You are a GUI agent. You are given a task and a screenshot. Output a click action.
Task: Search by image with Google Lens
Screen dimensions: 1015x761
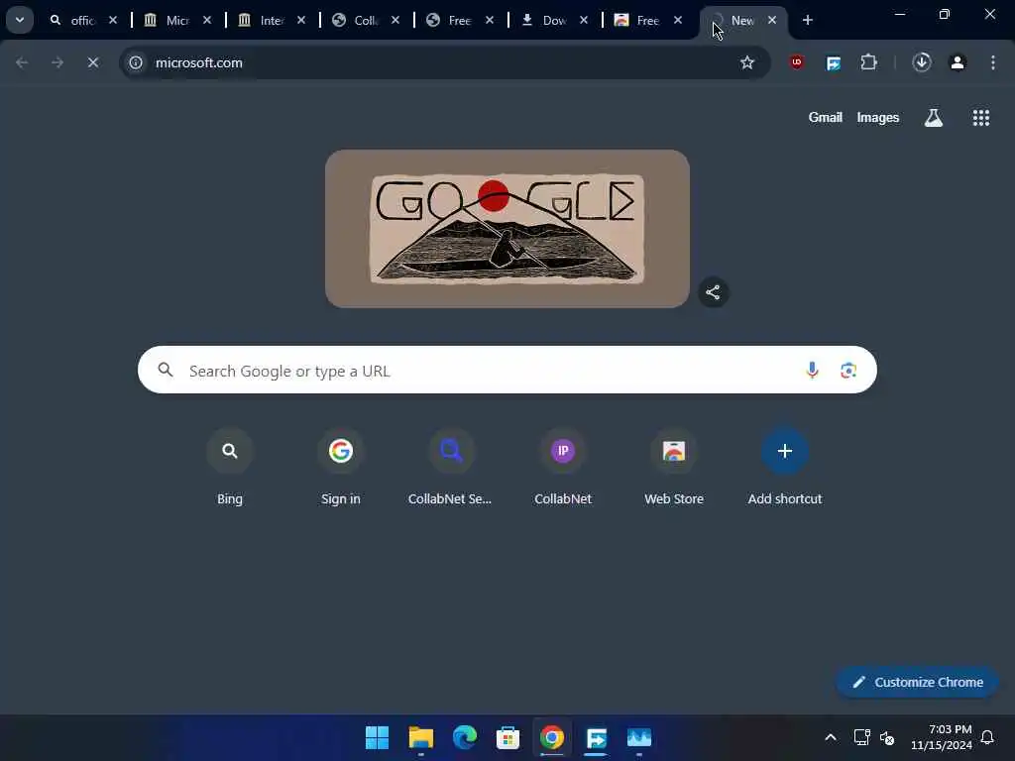tap(848, 371)
